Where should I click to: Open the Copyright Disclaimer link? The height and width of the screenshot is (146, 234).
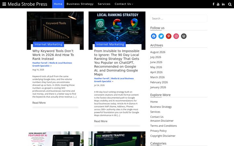163,136
